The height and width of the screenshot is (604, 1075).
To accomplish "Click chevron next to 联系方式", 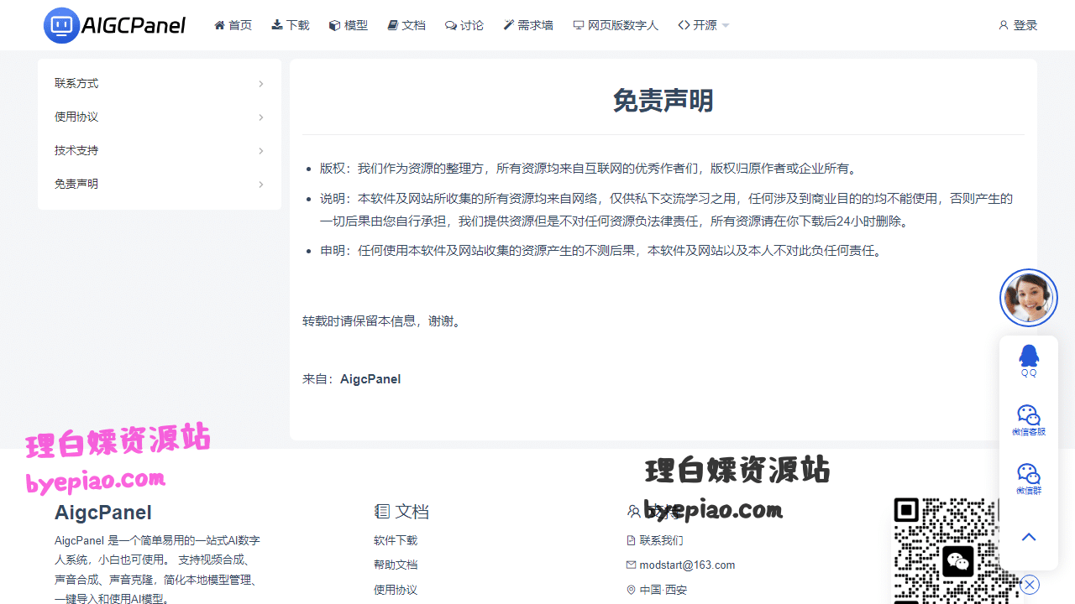I will click(261, 84).
